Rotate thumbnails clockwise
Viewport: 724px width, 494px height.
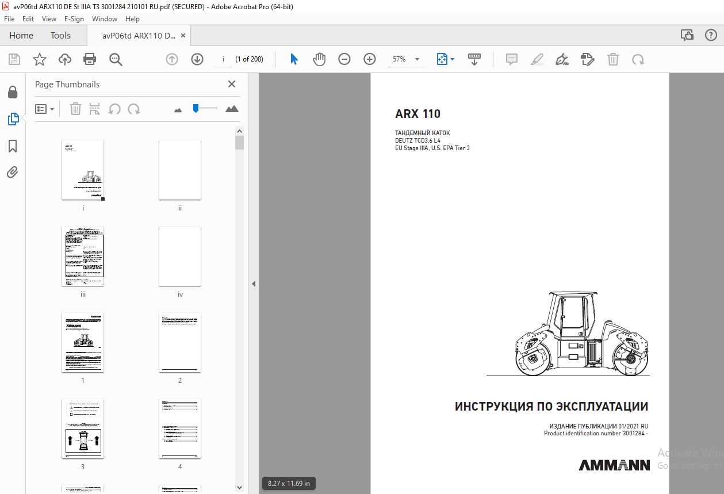click(x=134, y=109)
